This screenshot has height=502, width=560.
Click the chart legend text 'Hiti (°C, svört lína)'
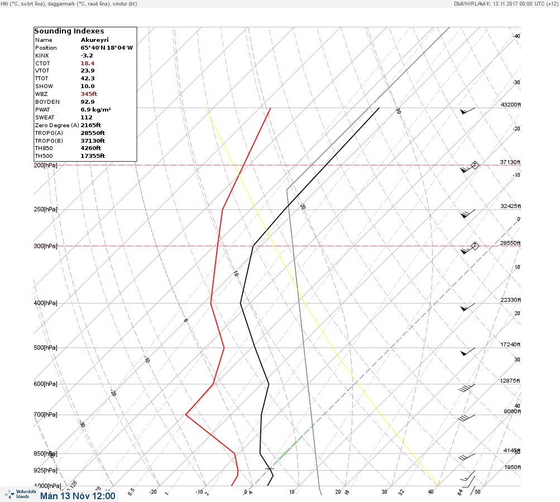[x=25, y=3]
